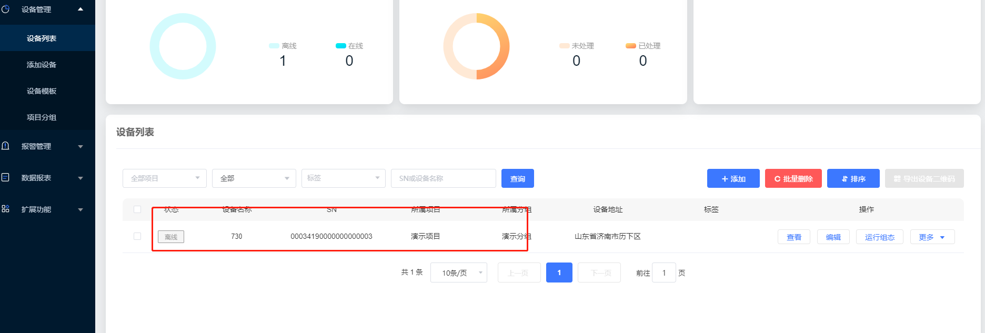
Task: Click the alarm management bell icon
Action: click(x=5, y=146)
